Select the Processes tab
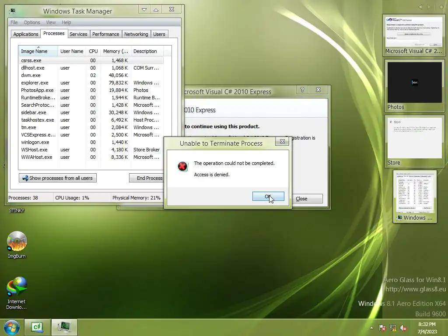448x336 pixels. 54,33
